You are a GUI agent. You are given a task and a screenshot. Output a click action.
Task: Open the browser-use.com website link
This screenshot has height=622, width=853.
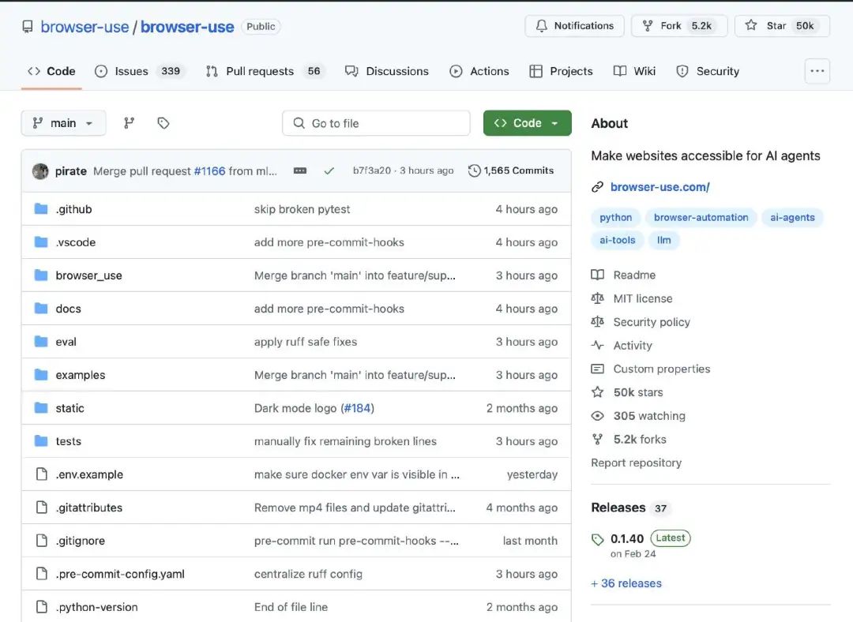[x=659, y=187]
